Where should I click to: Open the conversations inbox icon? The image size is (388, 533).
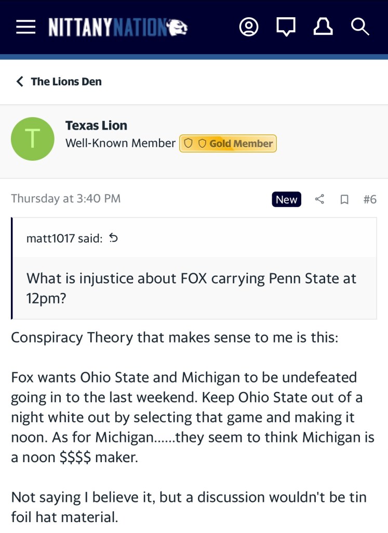(x=286, y=27)
